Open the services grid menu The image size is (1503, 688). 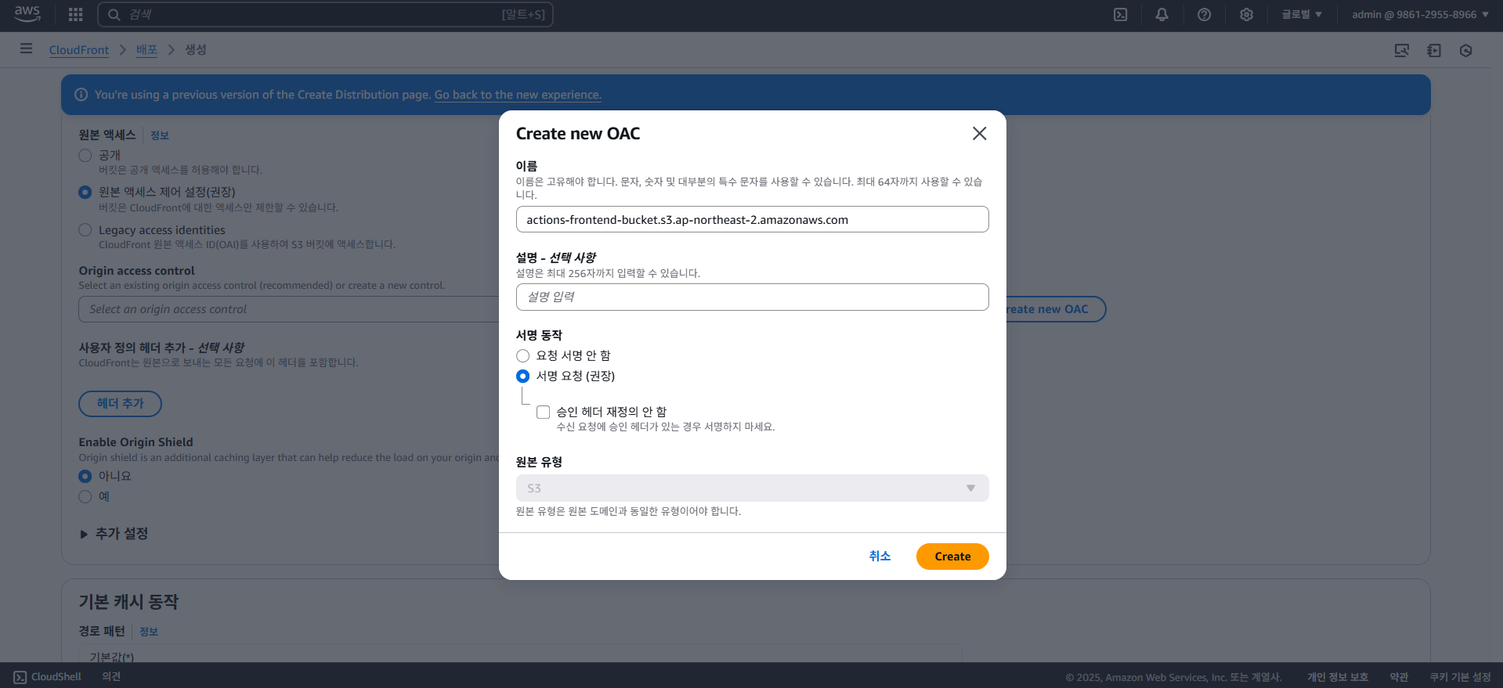(76, 14)
